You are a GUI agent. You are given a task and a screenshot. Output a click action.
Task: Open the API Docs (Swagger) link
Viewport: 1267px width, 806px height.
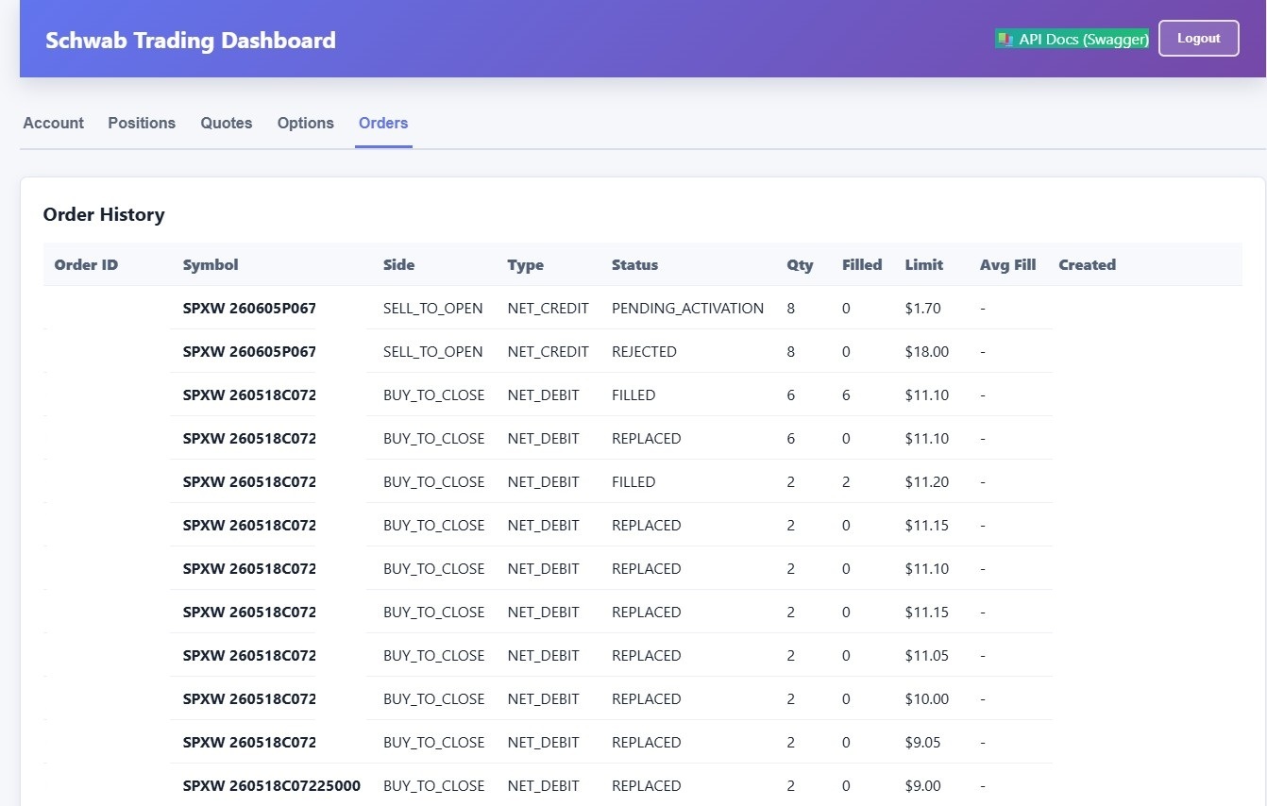(1072, 39)
